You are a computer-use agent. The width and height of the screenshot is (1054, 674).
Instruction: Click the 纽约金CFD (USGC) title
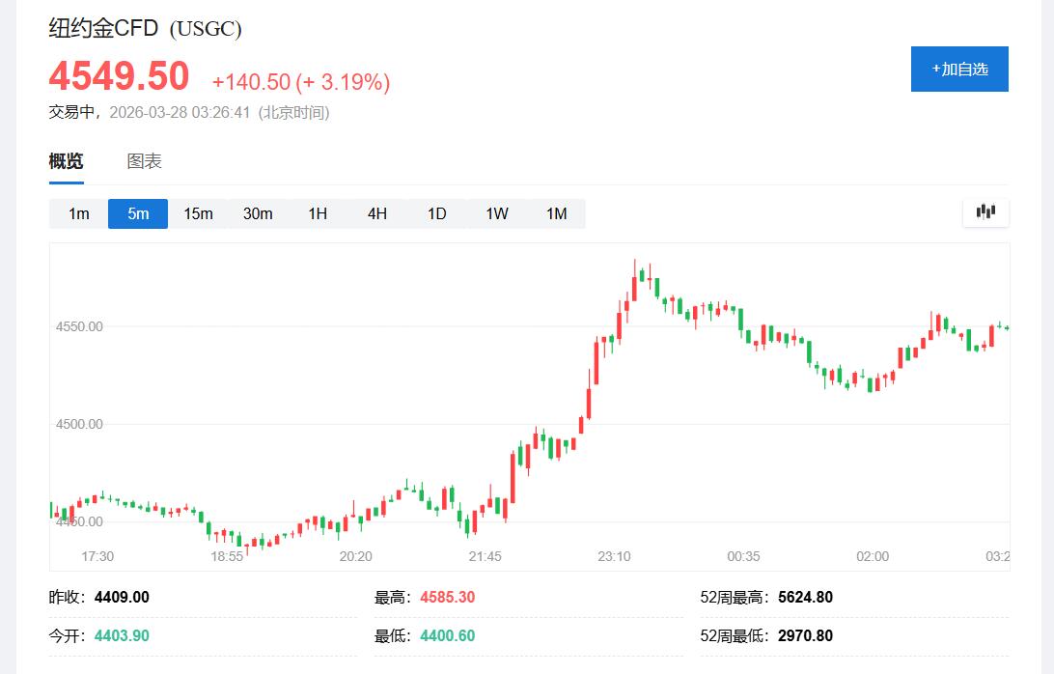click(143, 28)
